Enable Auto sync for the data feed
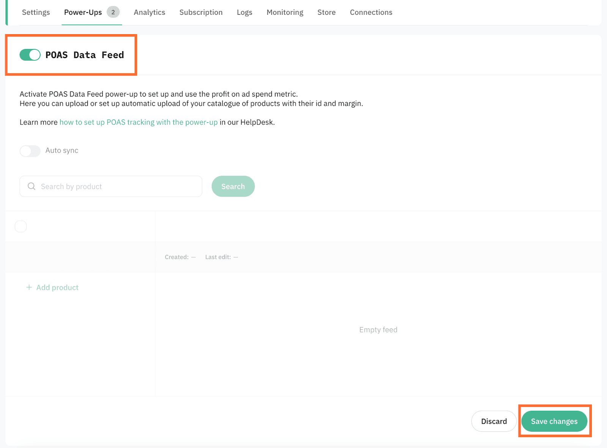Viewport: 607px width, 448px height. click(x=30, y=151)
